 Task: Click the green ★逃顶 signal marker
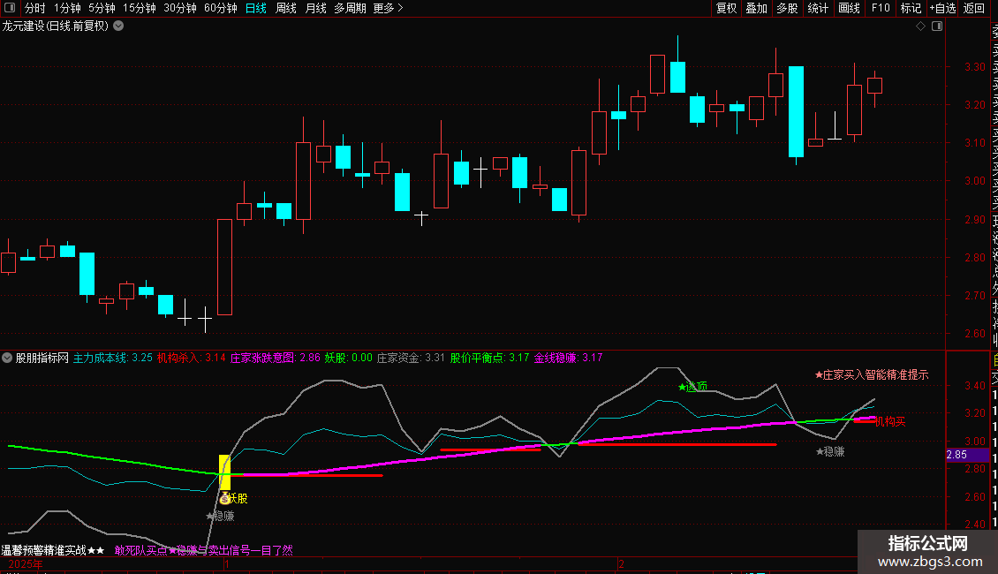(x=692, y=386)
